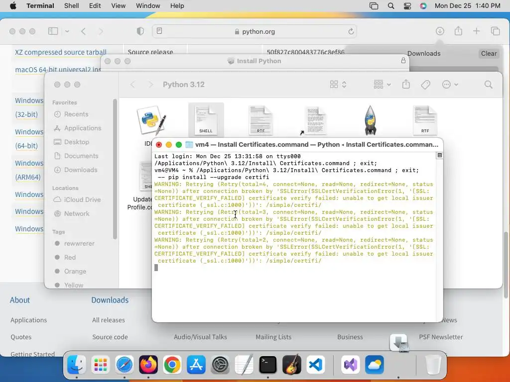Open Finder from the Dock
Screen dimensions: 510x382
pos(76,365)
